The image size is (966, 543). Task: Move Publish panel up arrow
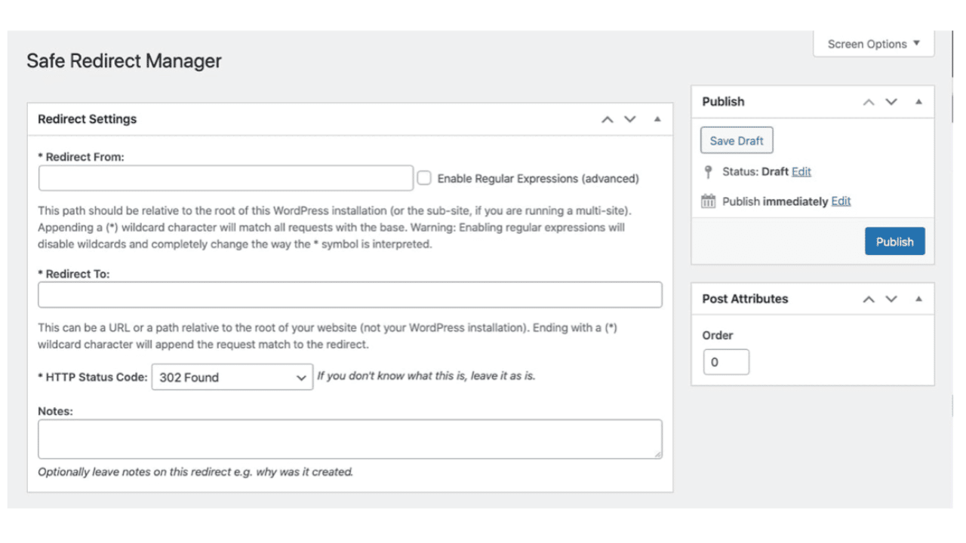tap(869, 102)
